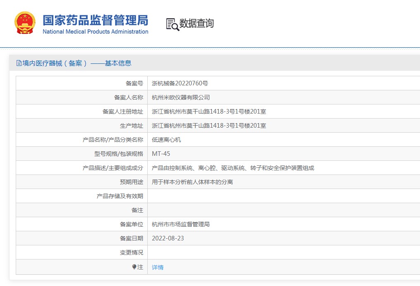This screenshot has height=286, width=420.
Task: Click the 备案日期 row label
Action: tap(132, 238)
